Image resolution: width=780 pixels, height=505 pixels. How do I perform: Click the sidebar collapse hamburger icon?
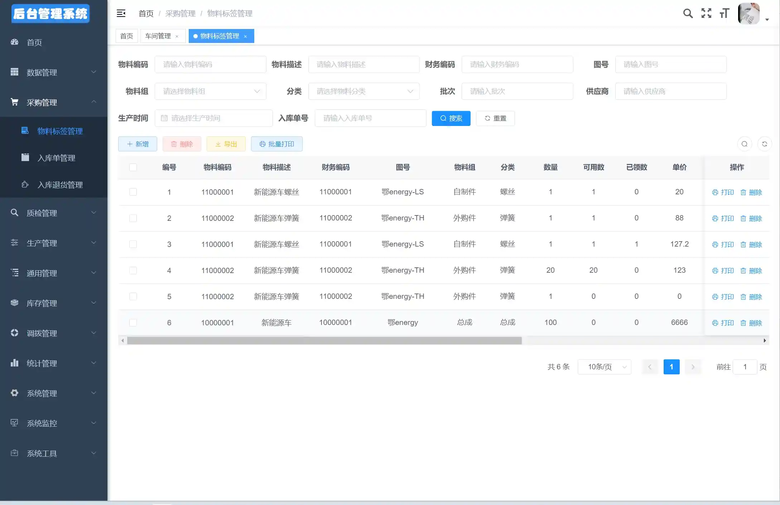pyautogui.click(x=121, y=14)
